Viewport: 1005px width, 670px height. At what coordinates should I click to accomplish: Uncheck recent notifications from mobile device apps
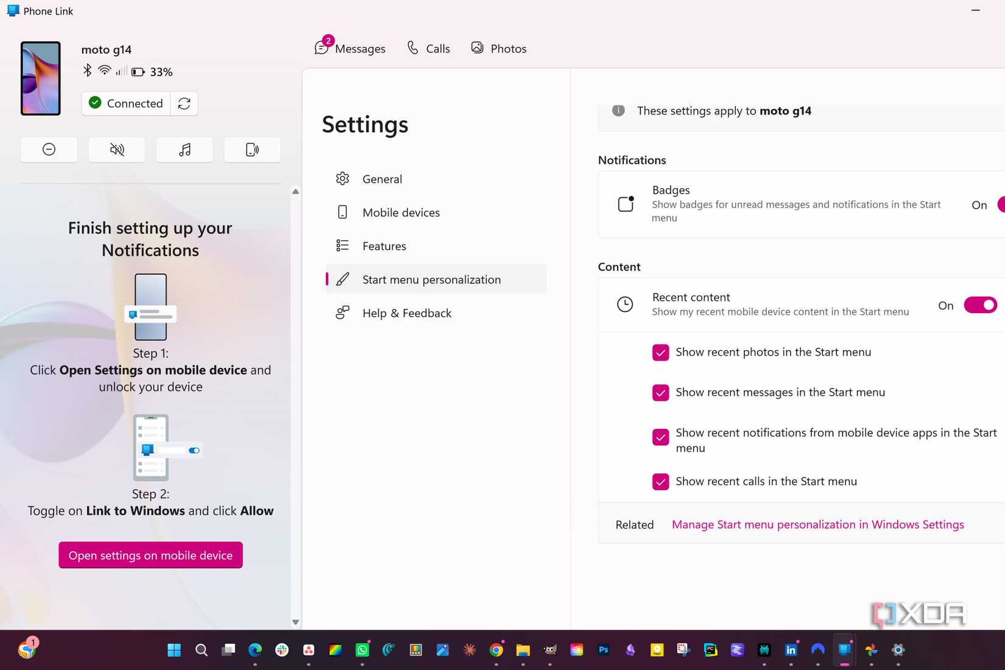pyautogui.click(x=660, y=437)
